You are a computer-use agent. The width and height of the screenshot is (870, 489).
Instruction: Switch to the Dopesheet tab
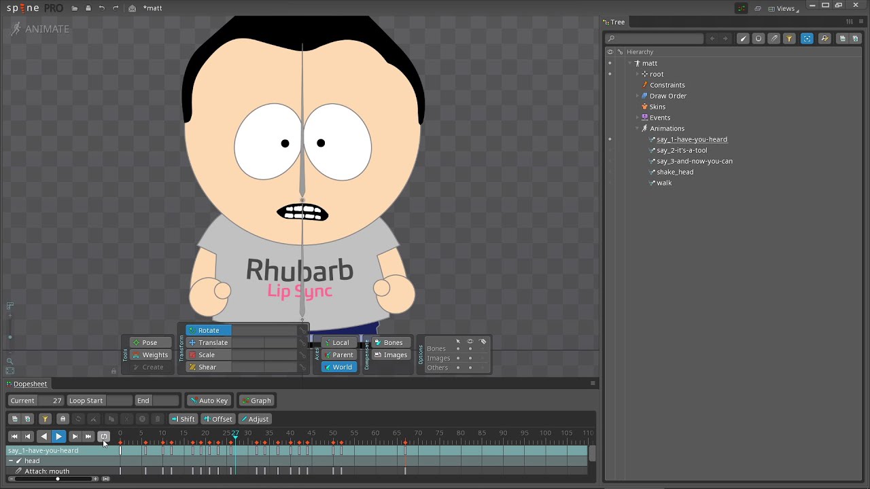point(27,384)
